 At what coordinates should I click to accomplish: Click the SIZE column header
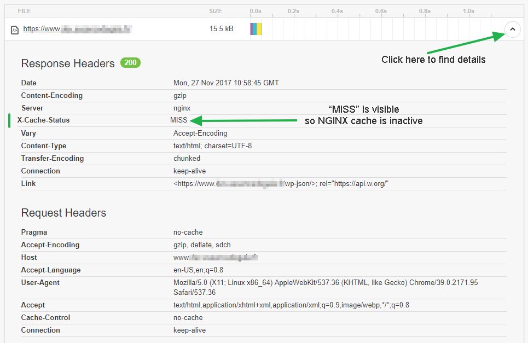click(x=216, y=11)
